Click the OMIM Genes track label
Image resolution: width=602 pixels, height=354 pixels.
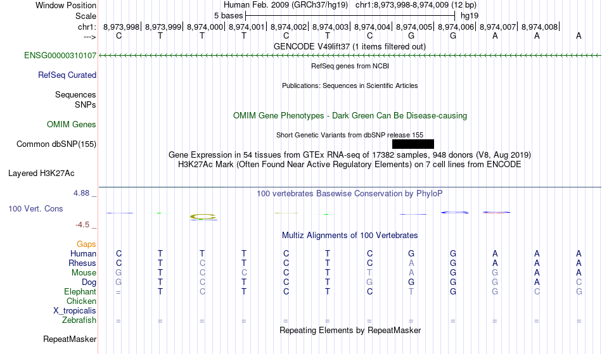click(x=72, y=125)
